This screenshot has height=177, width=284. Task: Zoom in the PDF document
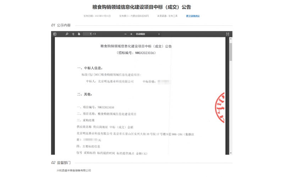coord(132,34)
